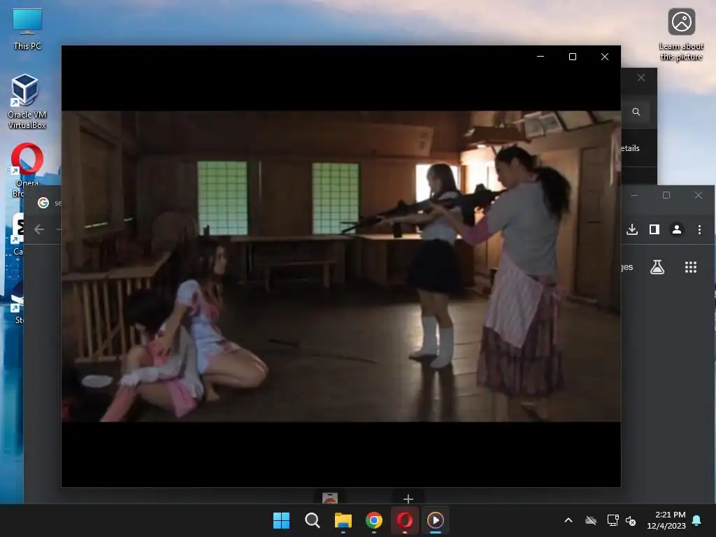Open network status tray icon
The height and width of the screenshot is (537, 716).
[x=613, y=520]
